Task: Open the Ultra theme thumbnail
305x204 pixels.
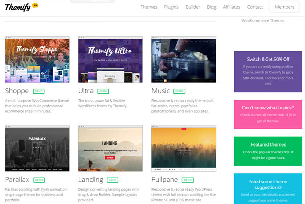Action: [110, 60]
